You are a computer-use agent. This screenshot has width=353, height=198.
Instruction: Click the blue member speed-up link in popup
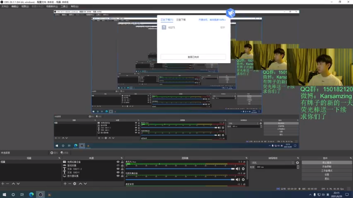pos(212,20)
